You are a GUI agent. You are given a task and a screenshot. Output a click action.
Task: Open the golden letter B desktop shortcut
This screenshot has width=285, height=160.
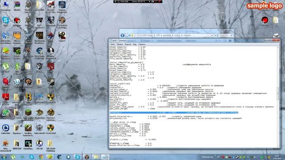tap(28, 97)
